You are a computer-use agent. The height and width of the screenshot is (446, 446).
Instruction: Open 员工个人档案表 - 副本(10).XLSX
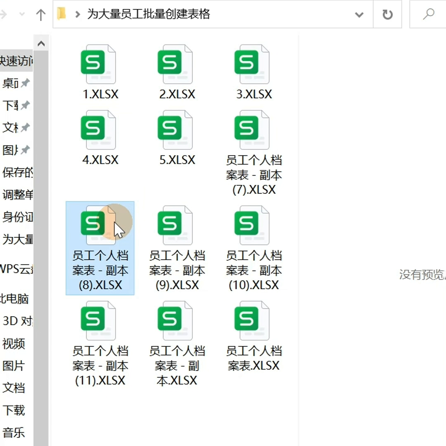point(252,225)
